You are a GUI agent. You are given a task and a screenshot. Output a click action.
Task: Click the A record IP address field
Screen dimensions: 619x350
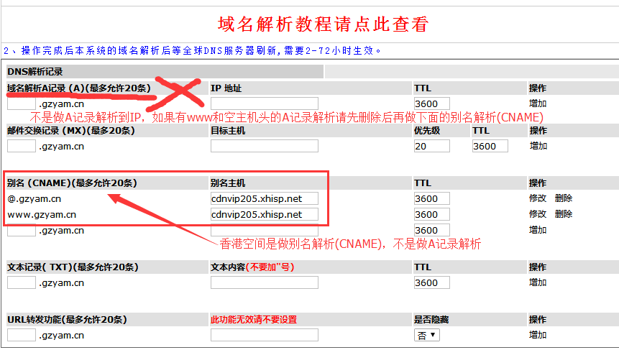pos(264,103)
